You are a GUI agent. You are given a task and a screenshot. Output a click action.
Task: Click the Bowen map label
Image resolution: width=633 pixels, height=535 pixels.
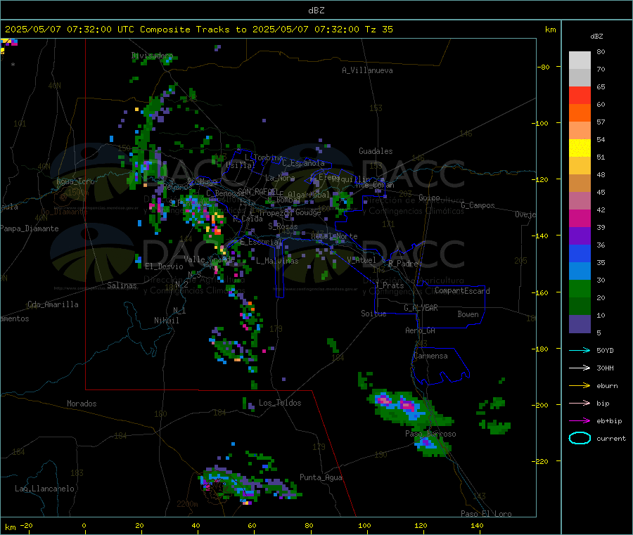(468, 314)
